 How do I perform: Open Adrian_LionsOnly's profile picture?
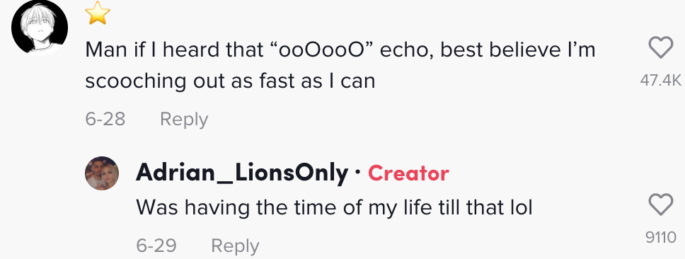[102, 173]
